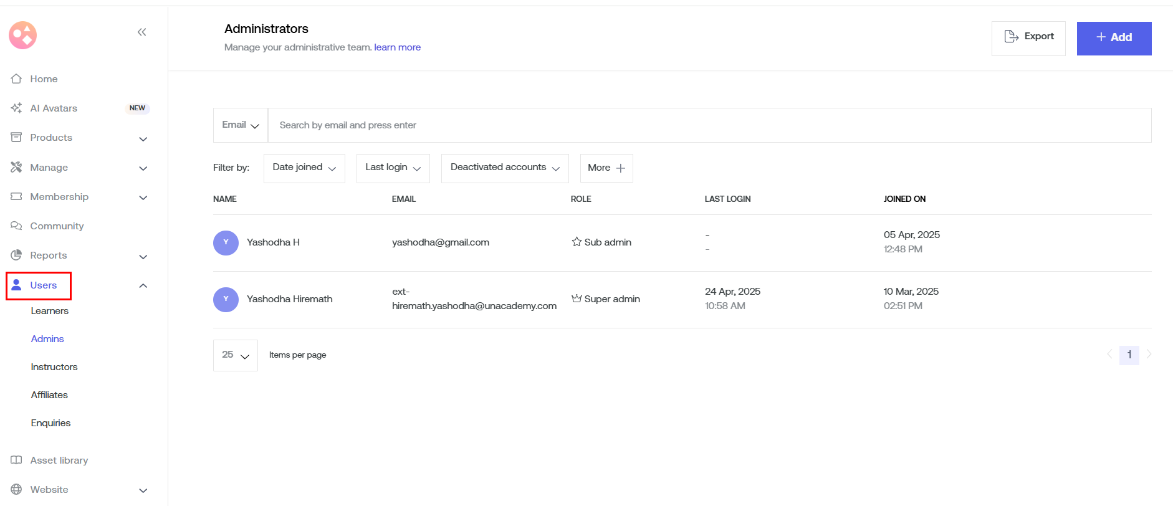Collapse the Users section chevron
1173x506 pixels.
click(143, 286)
